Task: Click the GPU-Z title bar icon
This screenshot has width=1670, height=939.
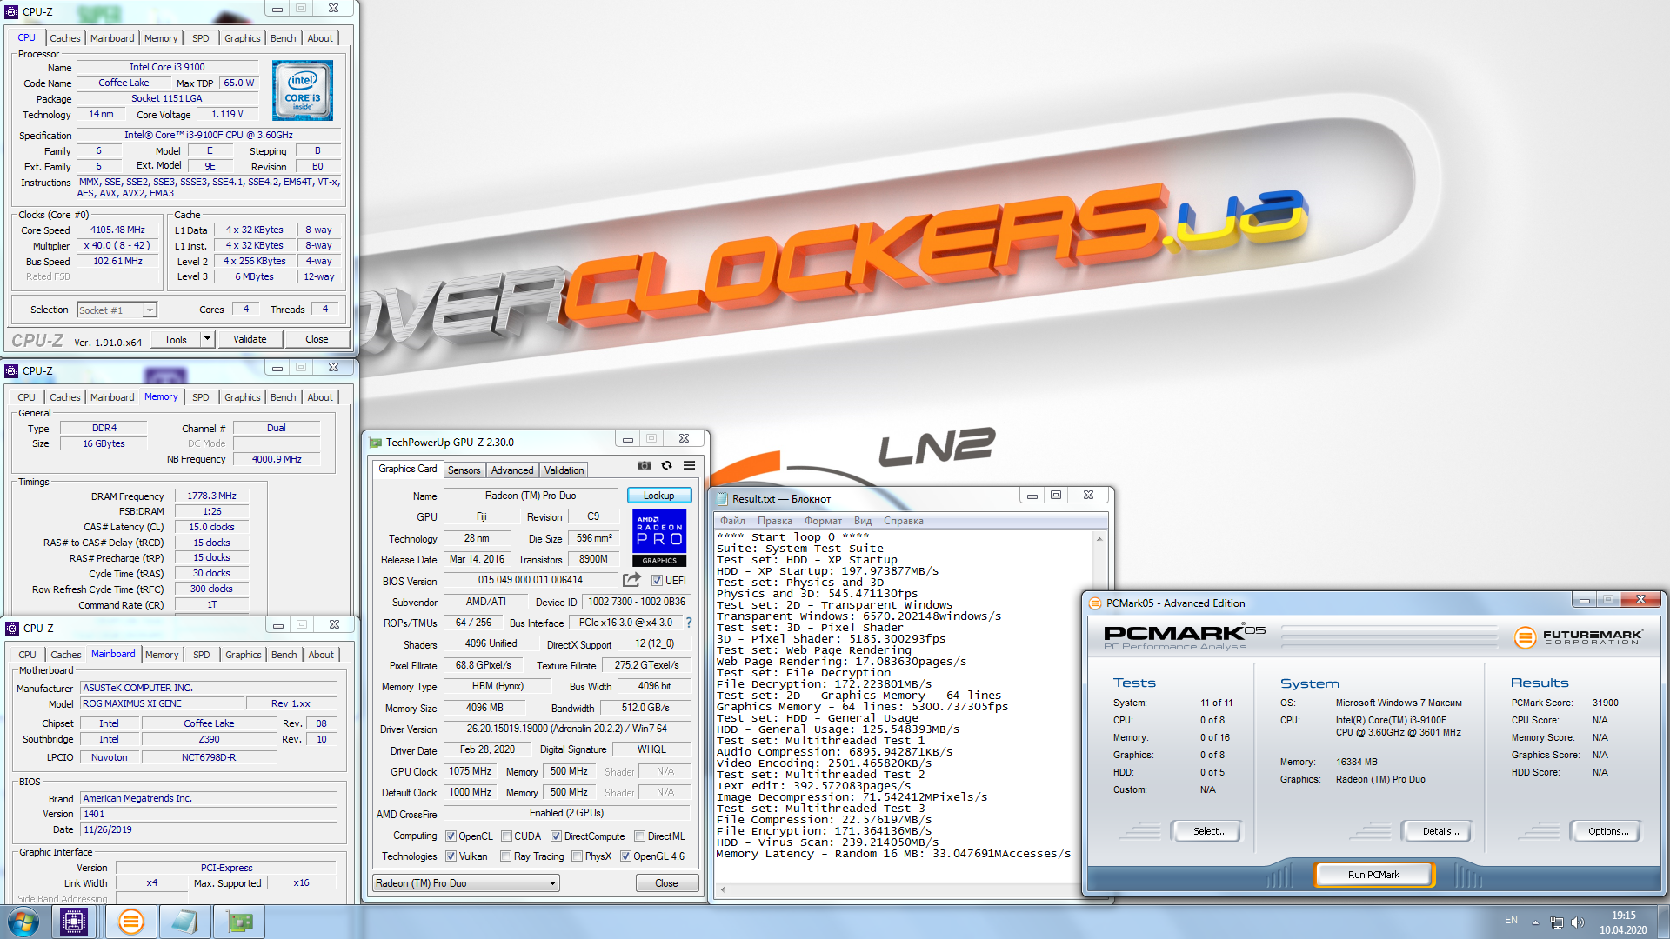Action: point(376,442)
